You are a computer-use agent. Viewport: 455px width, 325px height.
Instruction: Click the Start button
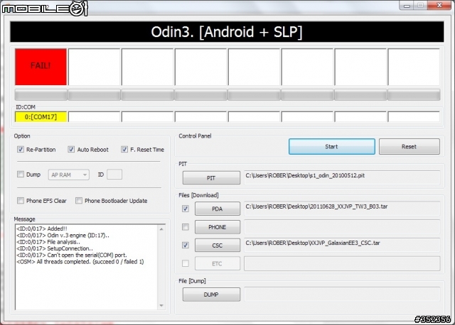coord(332,147)
